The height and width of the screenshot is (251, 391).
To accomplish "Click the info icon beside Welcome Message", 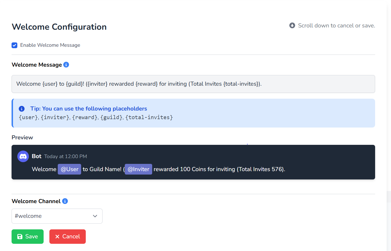I will pyautogui.click(x=66, y=65).
